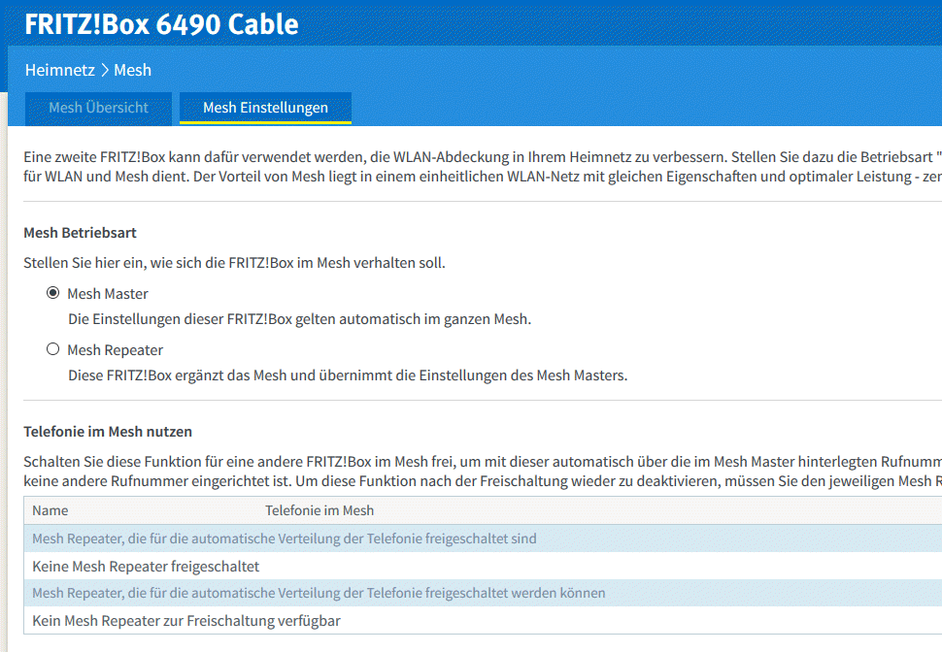Click the Telefonie im Mesh column header
The image size is (942, 652).
pos(320,510)
